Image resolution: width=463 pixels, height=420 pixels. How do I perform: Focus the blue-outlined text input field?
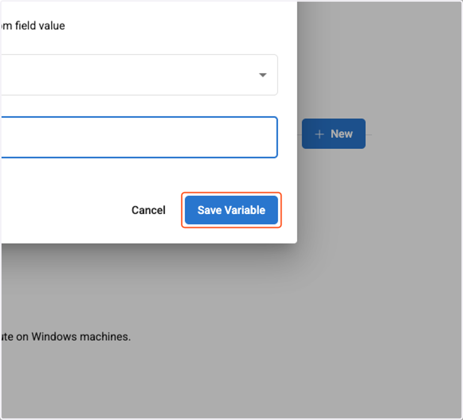point(139,137)
